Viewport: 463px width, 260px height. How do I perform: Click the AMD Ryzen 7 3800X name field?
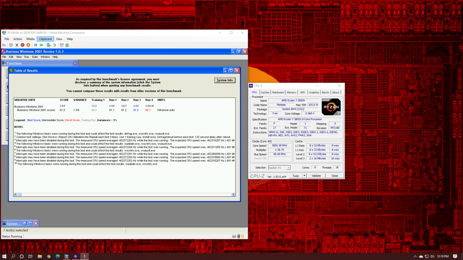[x=293, y=100]
